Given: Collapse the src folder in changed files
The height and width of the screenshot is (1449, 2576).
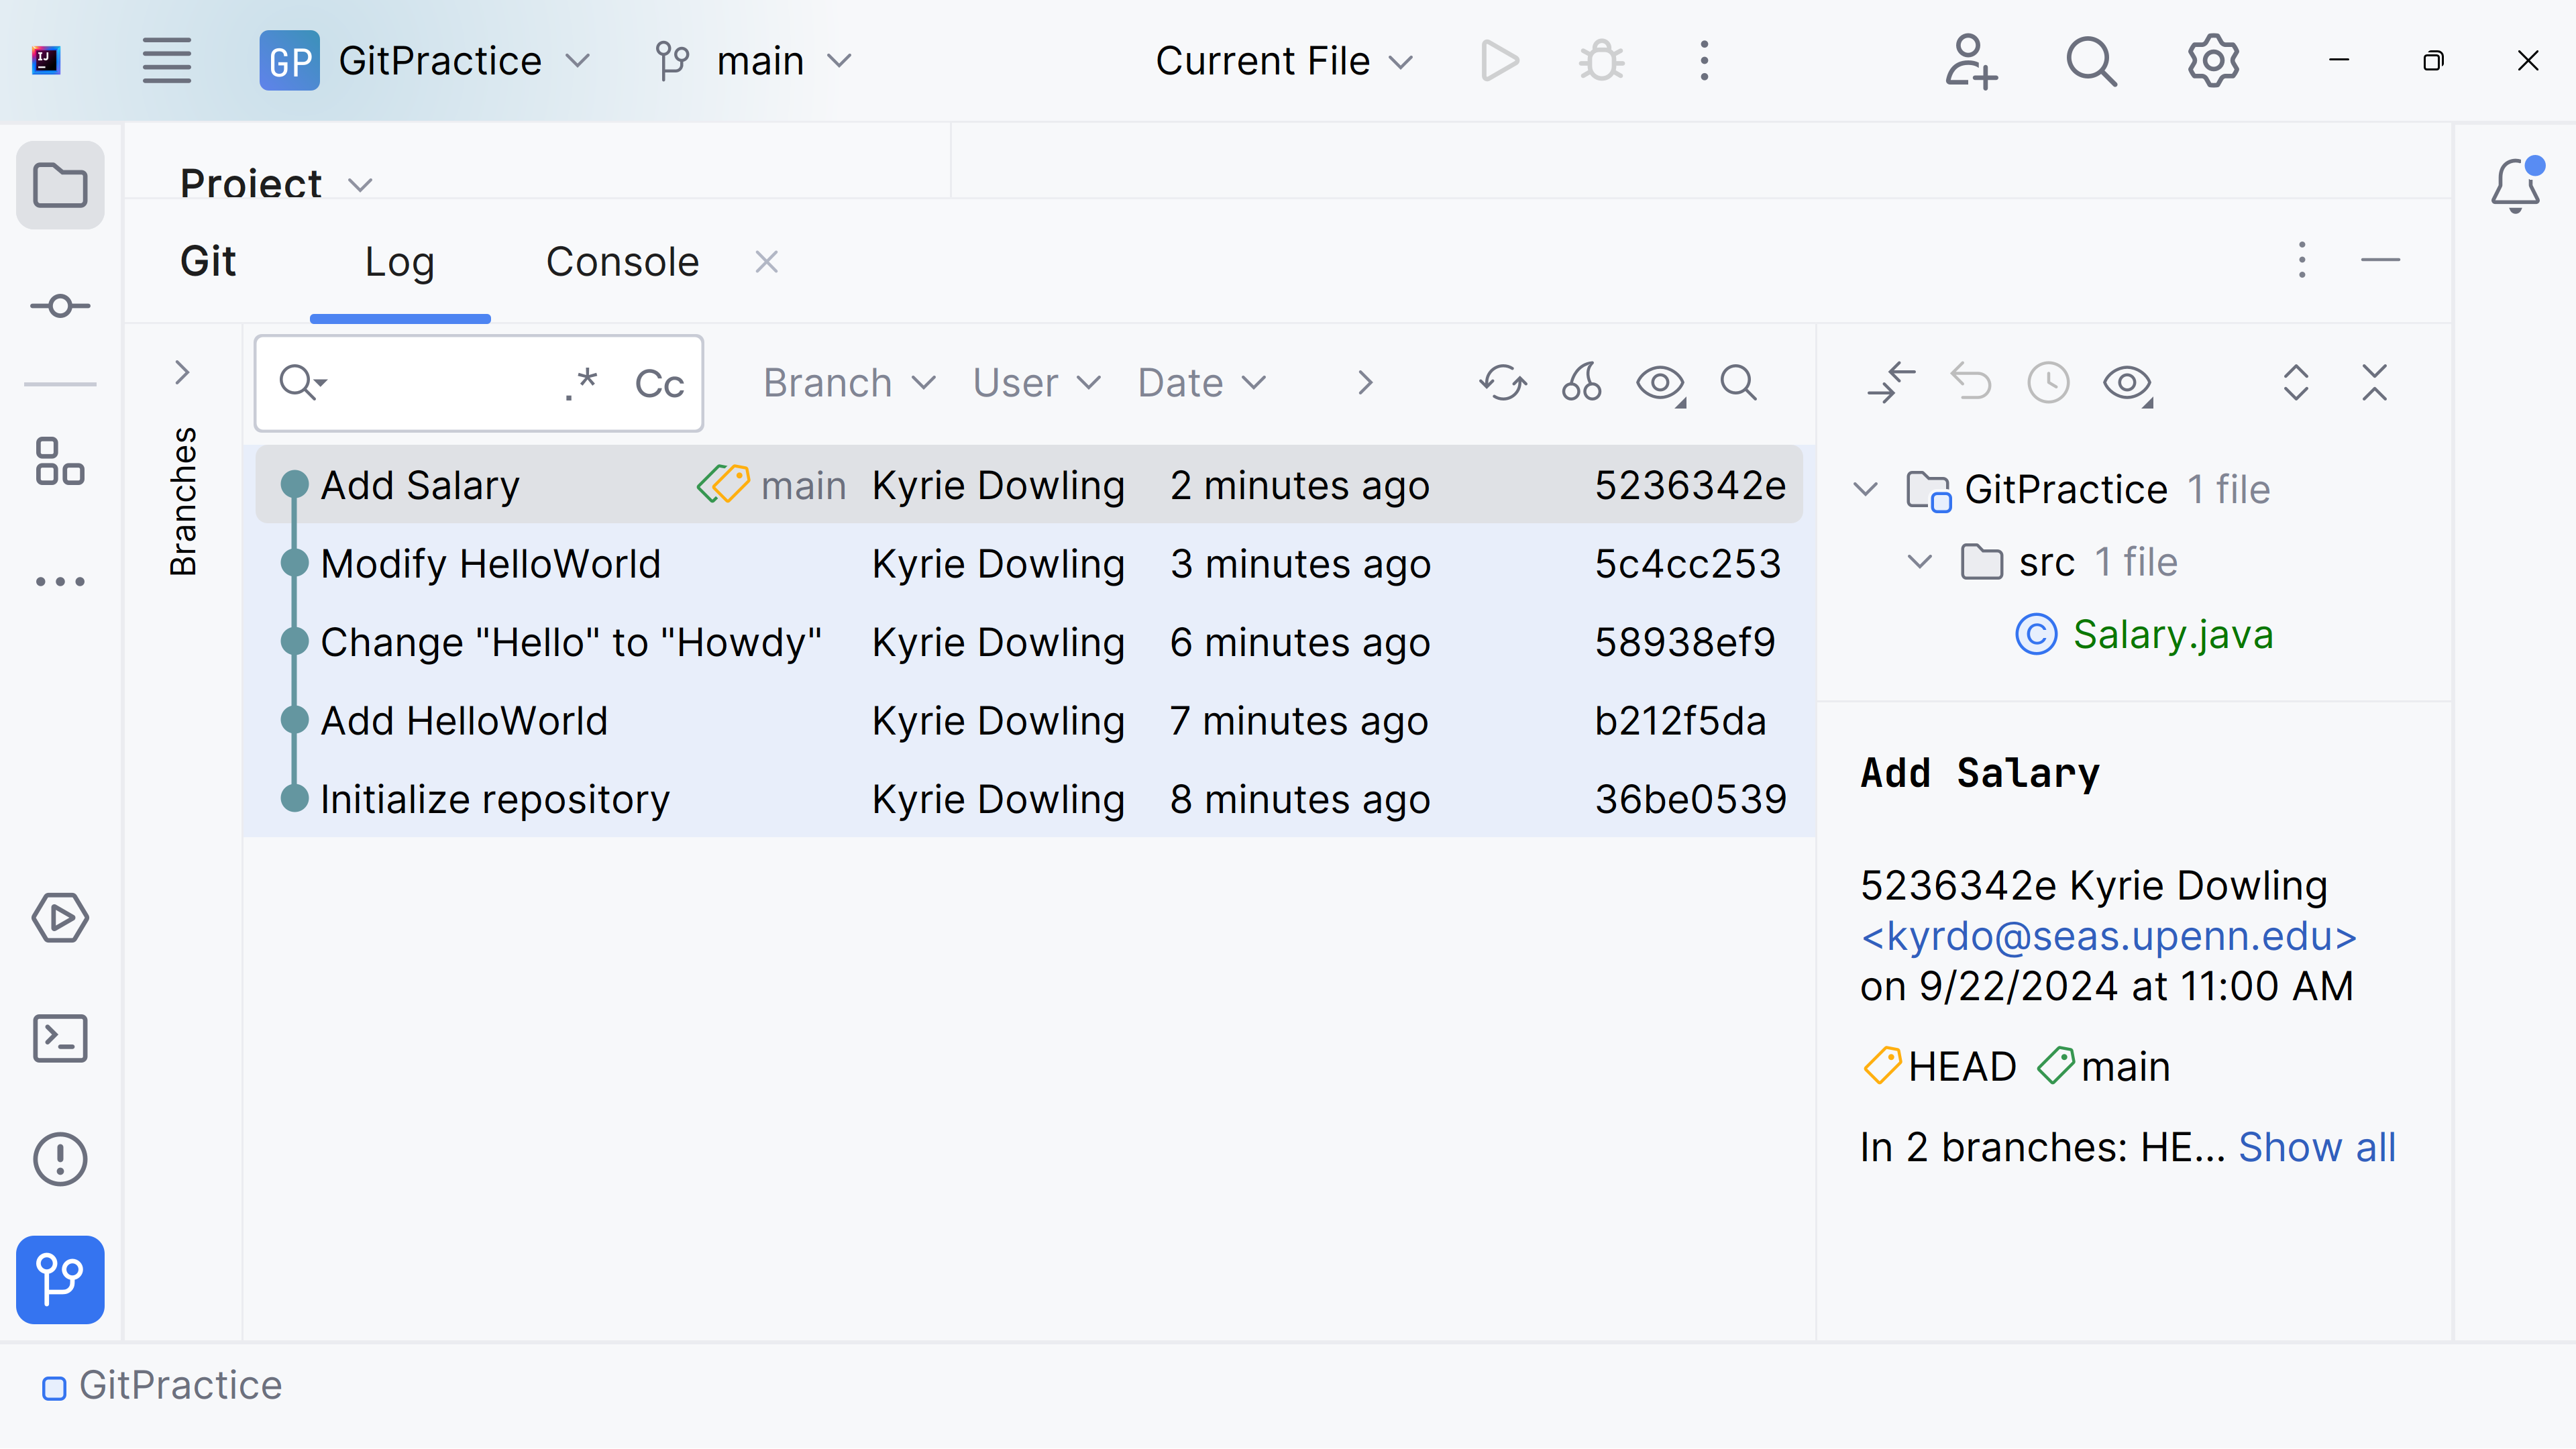Looking at the screenshot, I should (x=1919, y=562).
